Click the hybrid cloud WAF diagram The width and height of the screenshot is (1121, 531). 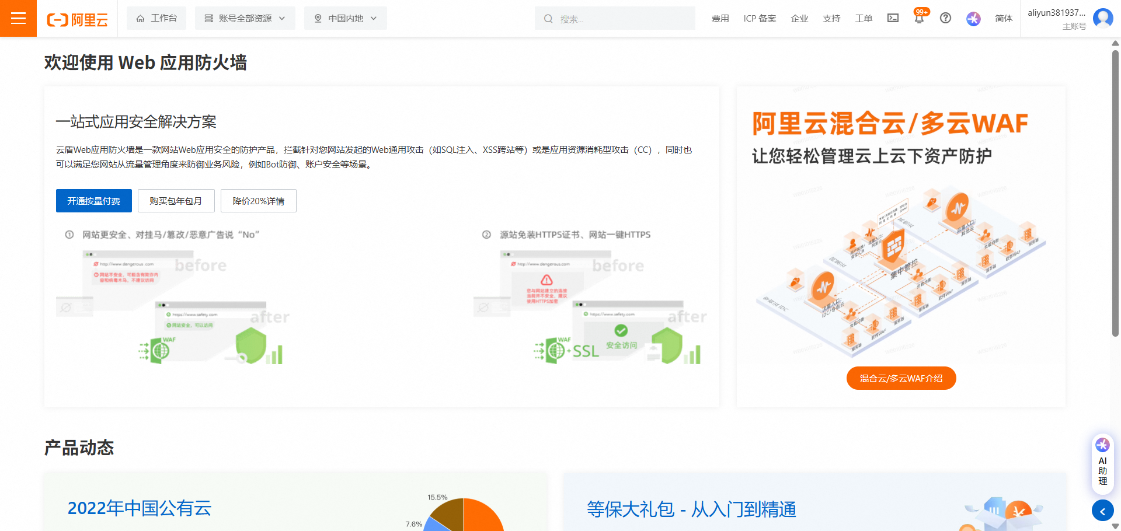coord(901,272)
